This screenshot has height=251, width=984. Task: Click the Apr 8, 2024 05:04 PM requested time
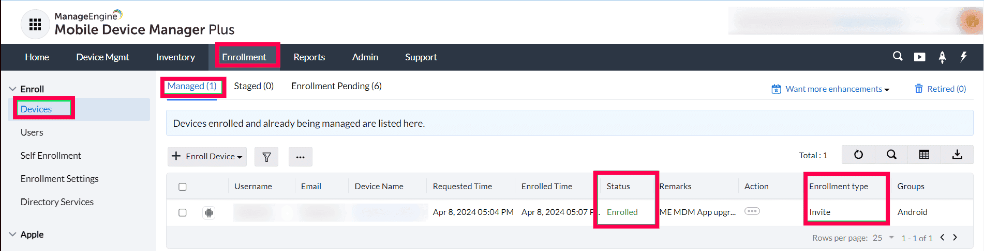point(473,212)
